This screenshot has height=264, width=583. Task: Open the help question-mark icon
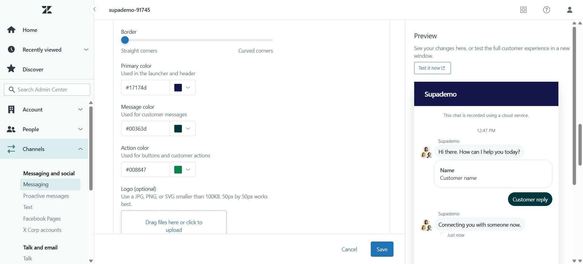(x=546, y=10)
